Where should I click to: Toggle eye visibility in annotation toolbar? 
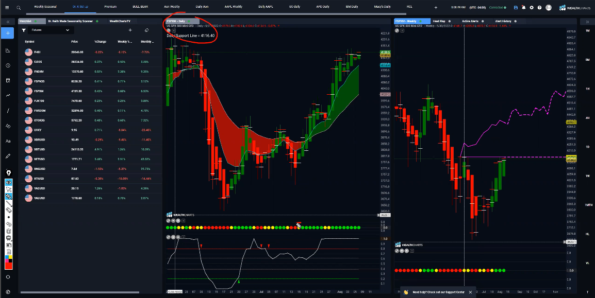click(x=9, y=183)
